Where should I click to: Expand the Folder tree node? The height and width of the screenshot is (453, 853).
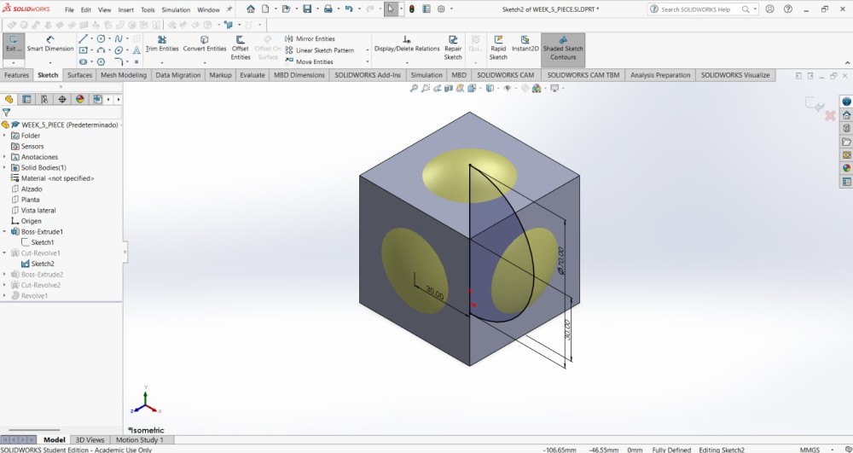point(5,136)
